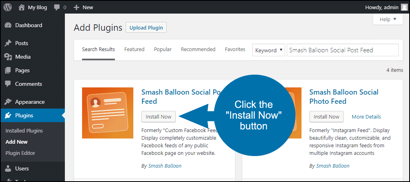Open Plugin Editor submenu
410x182 pixels.
click(20, 153)
